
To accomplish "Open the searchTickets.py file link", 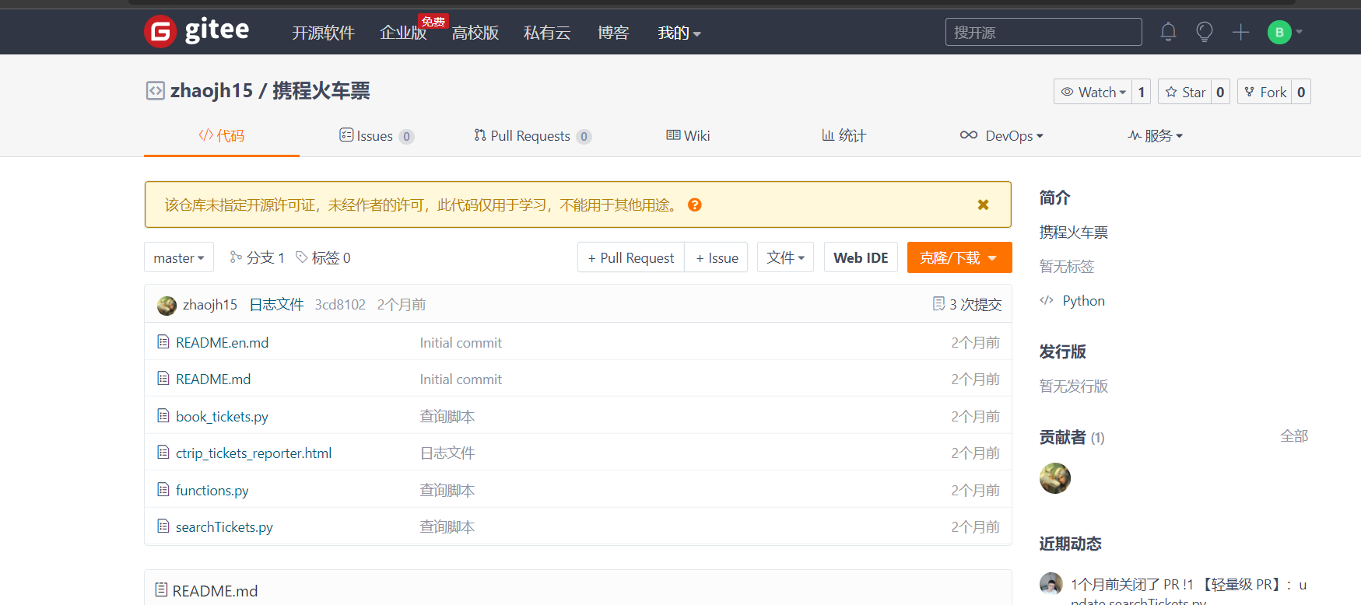I will click(224, 526).
